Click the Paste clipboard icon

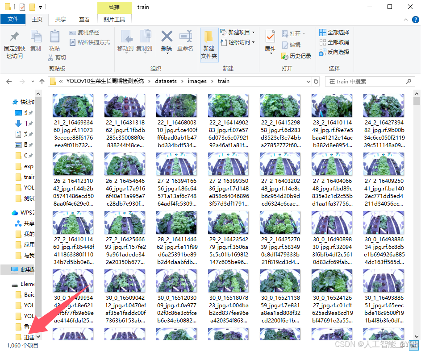coord(55,36)
